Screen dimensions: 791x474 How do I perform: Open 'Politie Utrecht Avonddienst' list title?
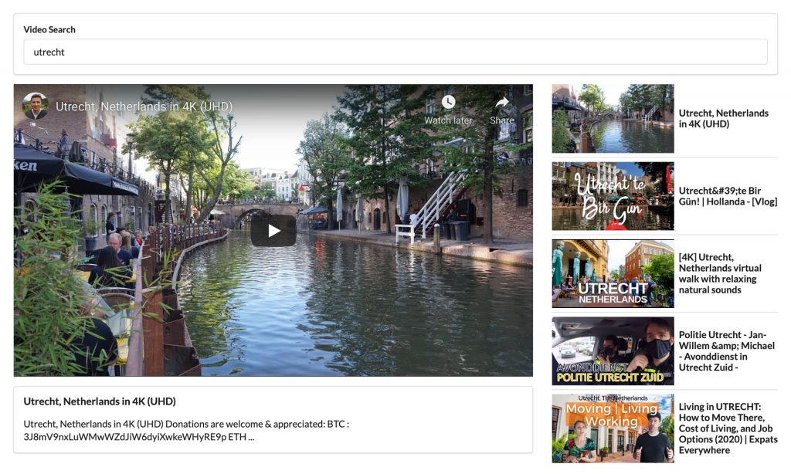[726, 350]
